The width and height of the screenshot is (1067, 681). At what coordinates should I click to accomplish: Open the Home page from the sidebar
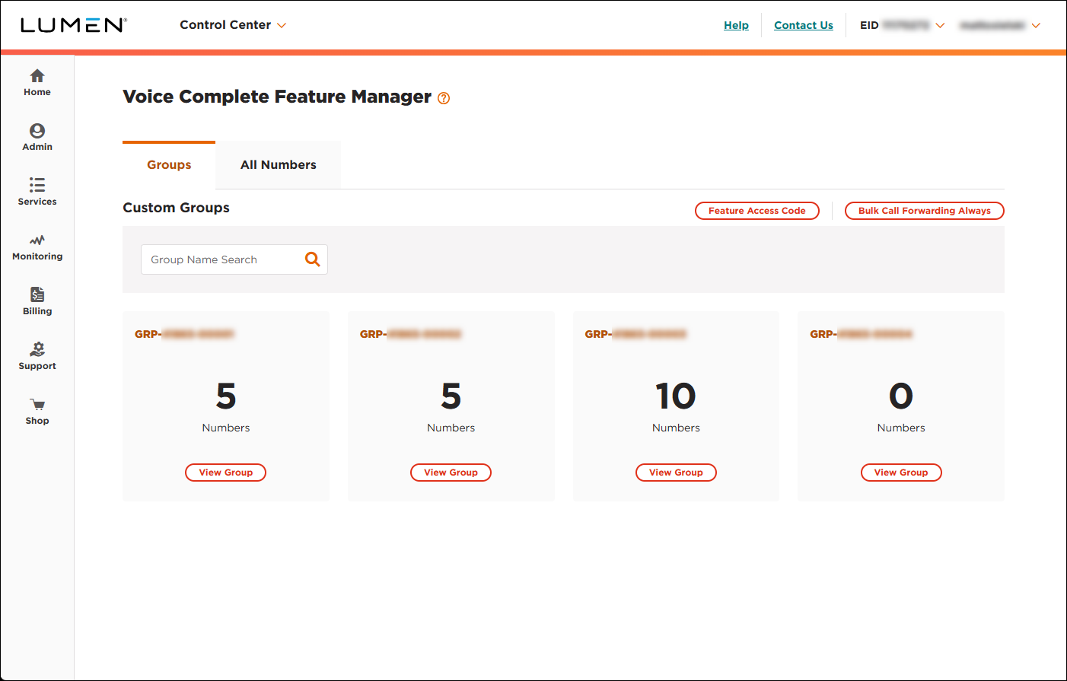(x=37, y=82)
